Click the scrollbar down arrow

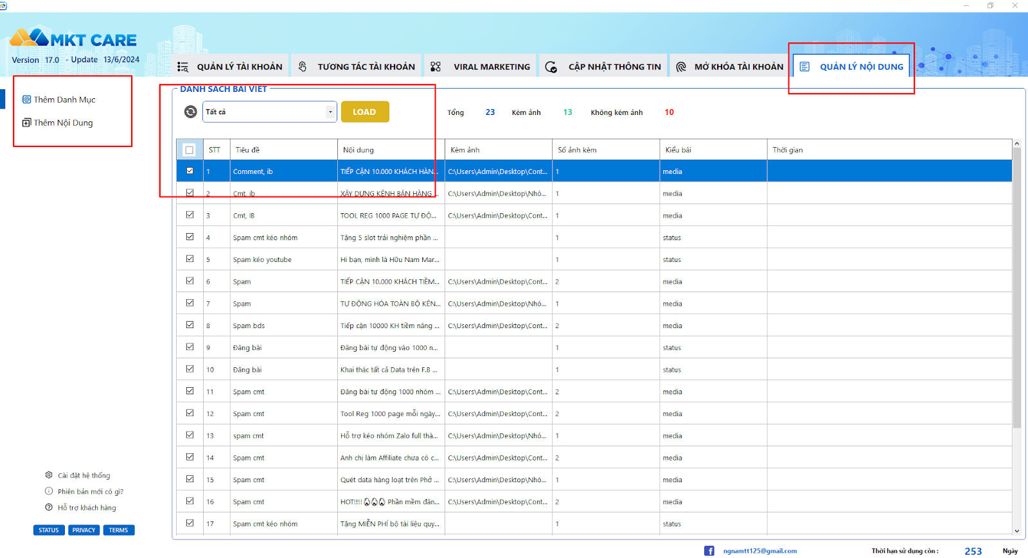coord(1016,531)
